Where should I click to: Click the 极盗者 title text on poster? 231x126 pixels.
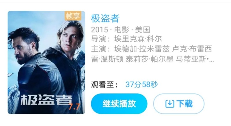tap(46, 100)
